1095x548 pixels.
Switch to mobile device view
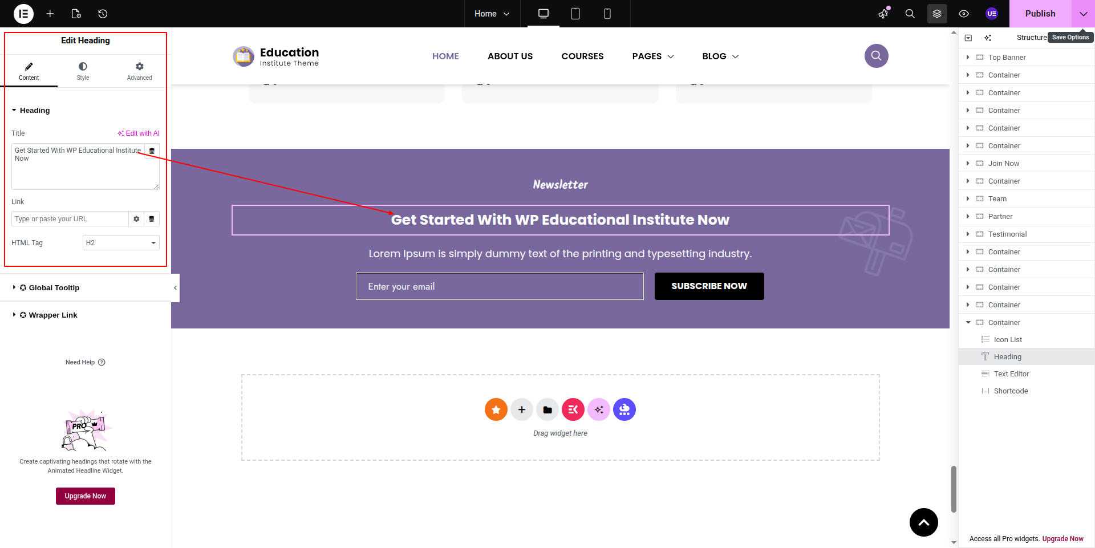607,14
